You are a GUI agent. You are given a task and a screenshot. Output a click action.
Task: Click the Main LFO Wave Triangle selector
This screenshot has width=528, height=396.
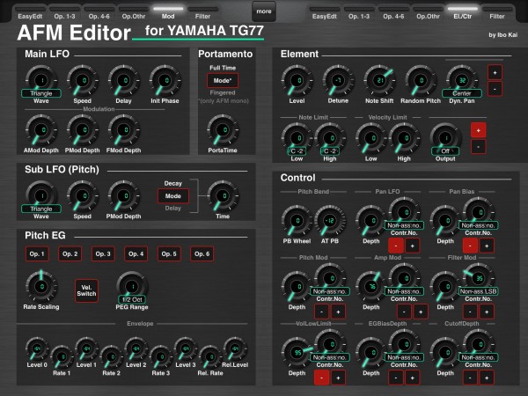(41, 93)
